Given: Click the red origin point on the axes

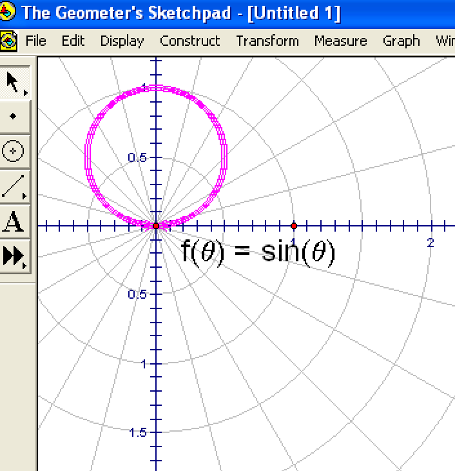Looking at the screenshot, I should (155, 226).
